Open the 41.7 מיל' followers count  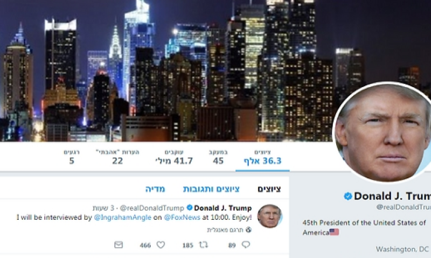tap(174, 157)
